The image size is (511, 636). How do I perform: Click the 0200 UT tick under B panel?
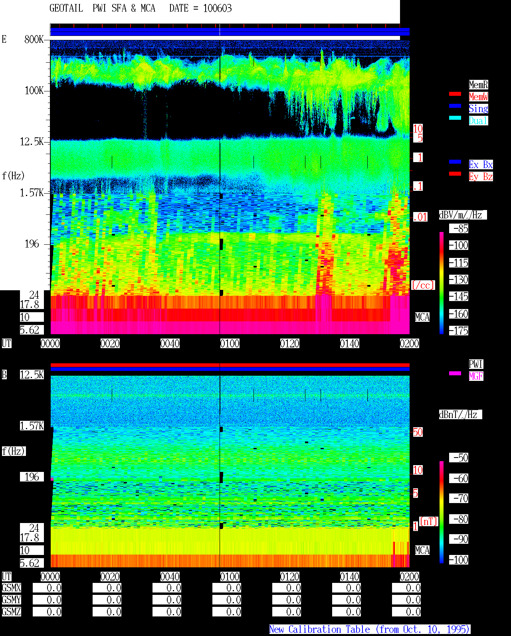click(410, 577)
